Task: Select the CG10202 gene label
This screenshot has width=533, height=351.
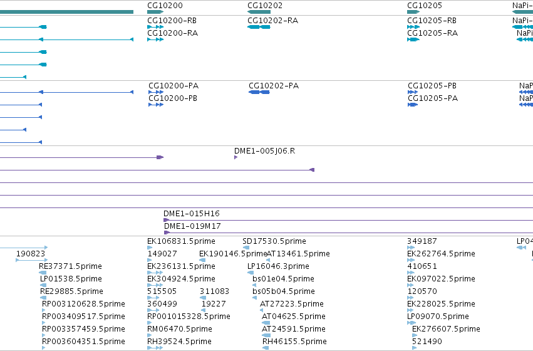Action: point(265,6)
